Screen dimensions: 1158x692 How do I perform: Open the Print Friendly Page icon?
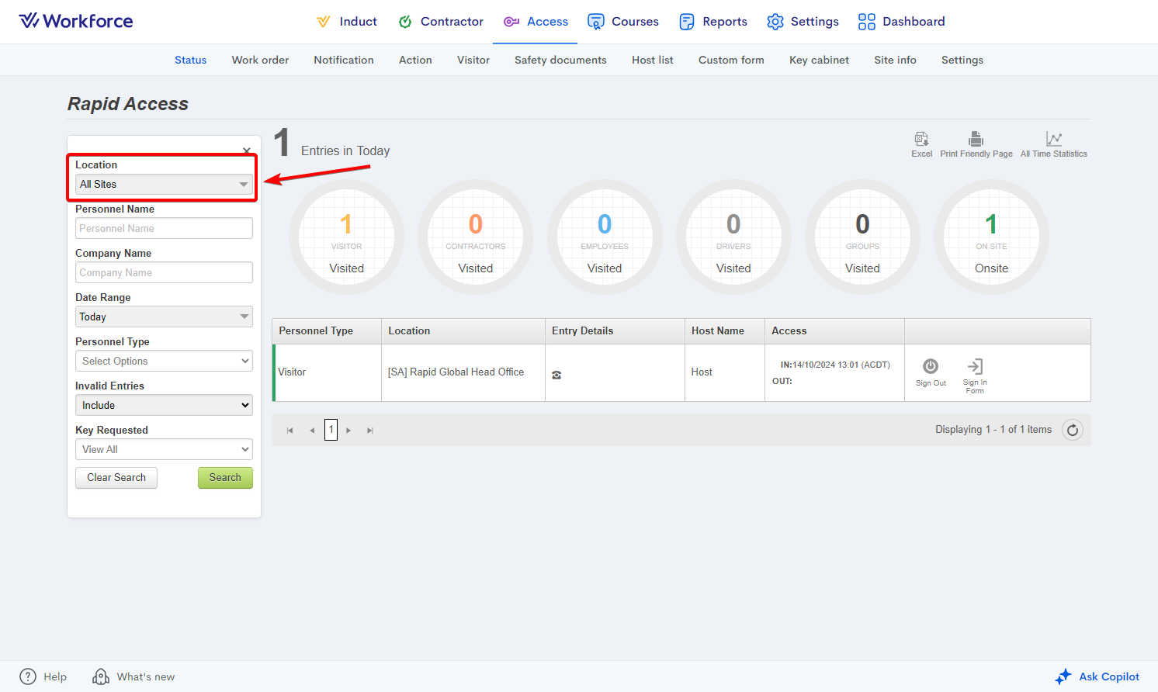pos(976,140)
